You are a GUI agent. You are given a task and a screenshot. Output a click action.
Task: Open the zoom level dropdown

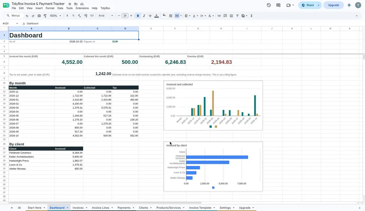click(55, 16)
